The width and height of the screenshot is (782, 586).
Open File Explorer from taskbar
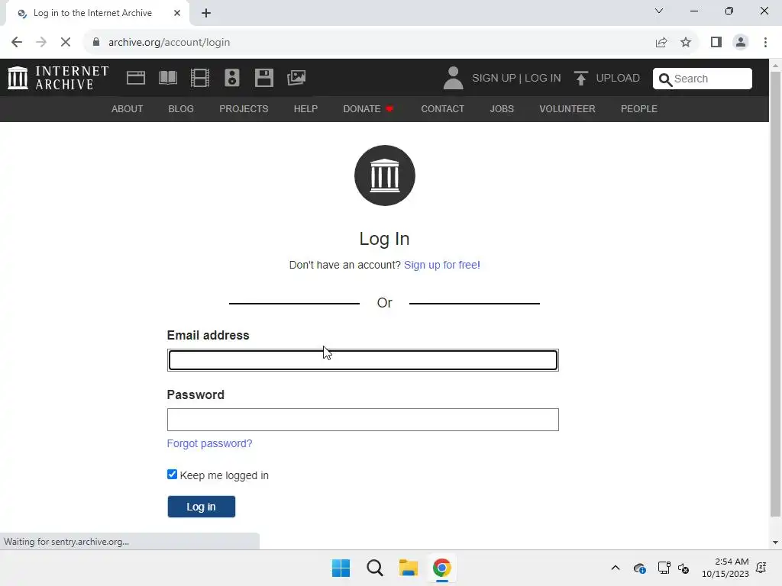(x=408, y=568)
